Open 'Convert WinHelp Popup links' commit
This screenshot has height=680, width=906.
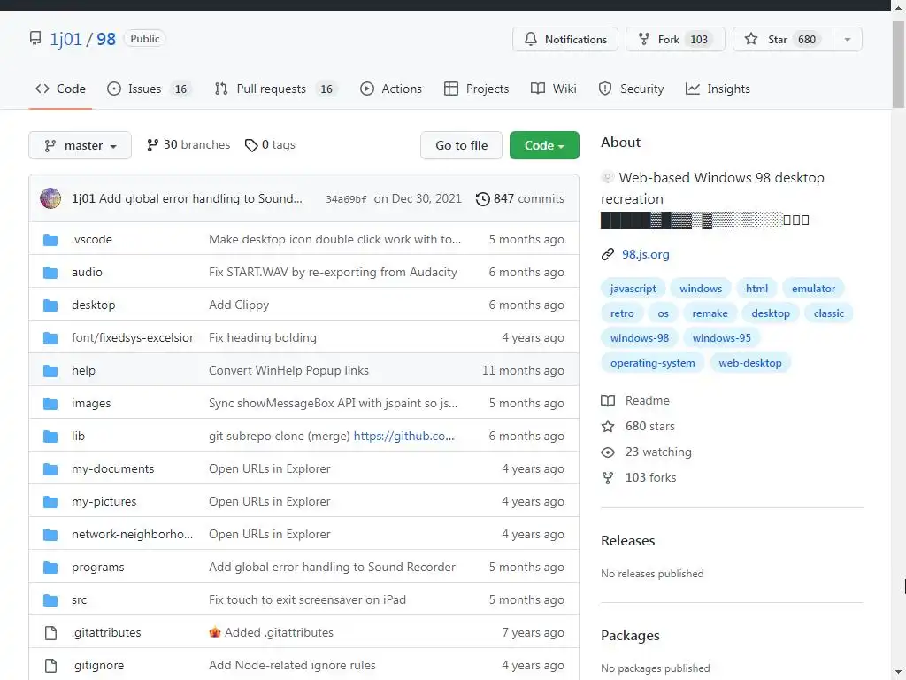tap(288, 371)
